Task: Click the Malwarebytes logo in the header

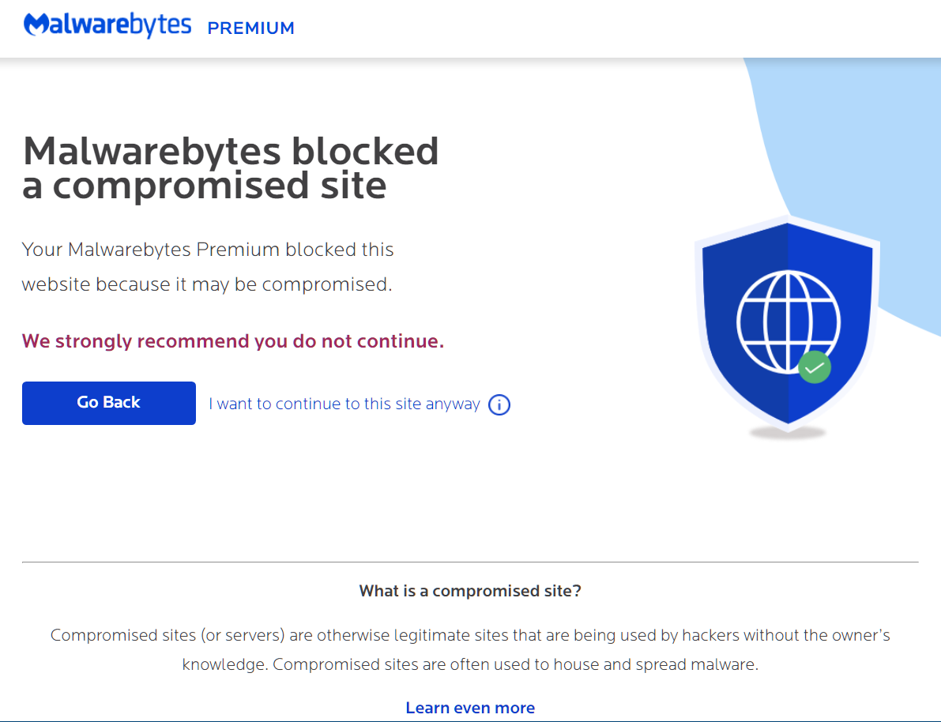Action: tap(108, 25)
